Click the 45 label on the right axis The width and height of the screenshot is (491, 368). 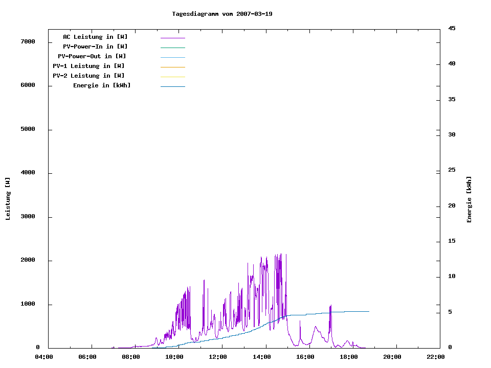point(452,28)
